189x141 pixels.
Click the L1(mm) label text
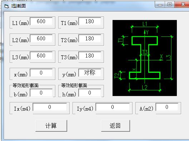(20, 23)
